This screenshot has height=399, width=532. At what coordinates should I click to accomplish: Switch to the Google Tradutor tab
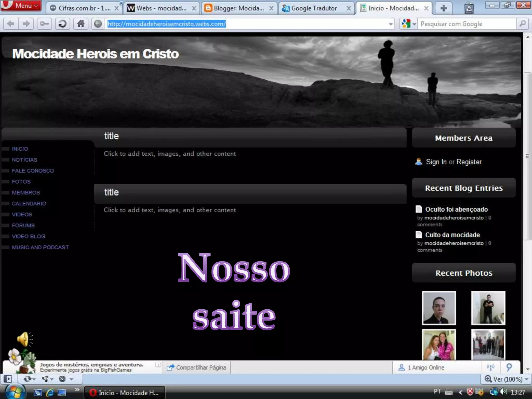[x=314, y=8]
